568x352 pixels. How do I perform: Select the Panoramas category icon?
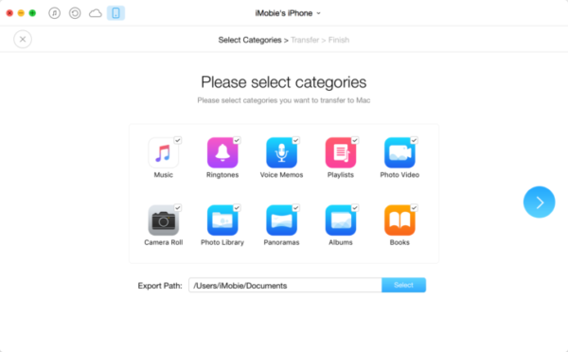[281, 220]
